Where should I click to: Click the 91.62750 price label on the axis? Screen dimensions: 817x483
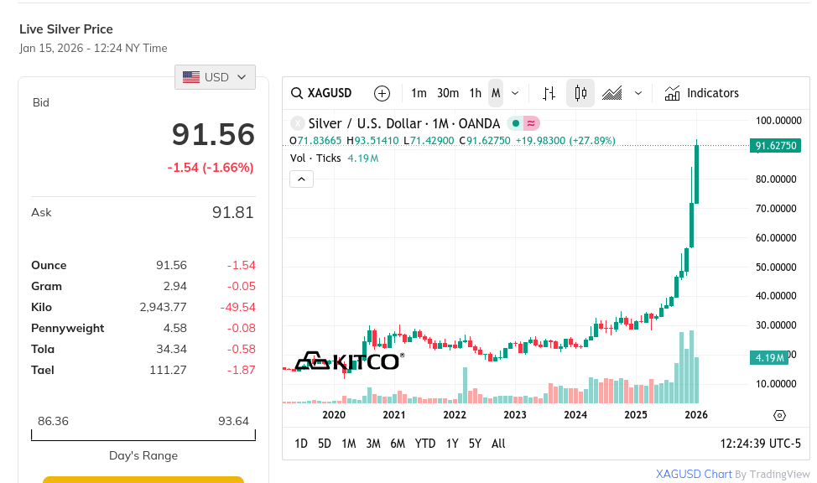pyautogui.click(x=776, y=145)
